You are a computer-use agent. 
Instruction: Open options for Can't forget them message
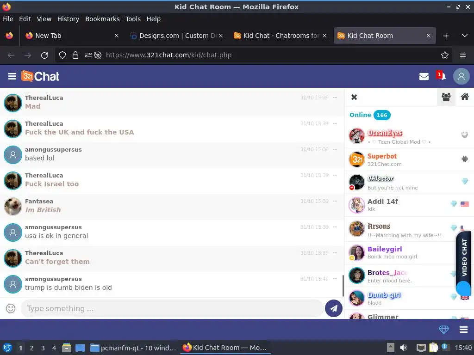[x=335, y=253]
